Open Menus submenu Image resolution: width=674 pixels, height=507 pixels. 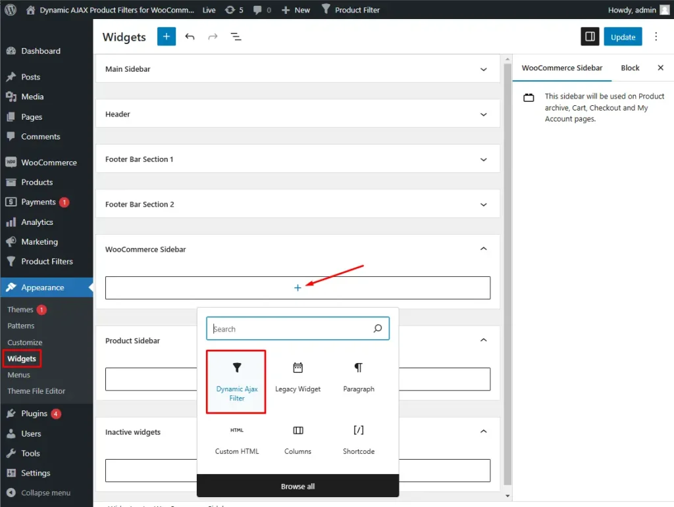coord(18,375)
